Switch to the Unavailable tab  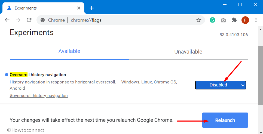(x=188, y=52)
